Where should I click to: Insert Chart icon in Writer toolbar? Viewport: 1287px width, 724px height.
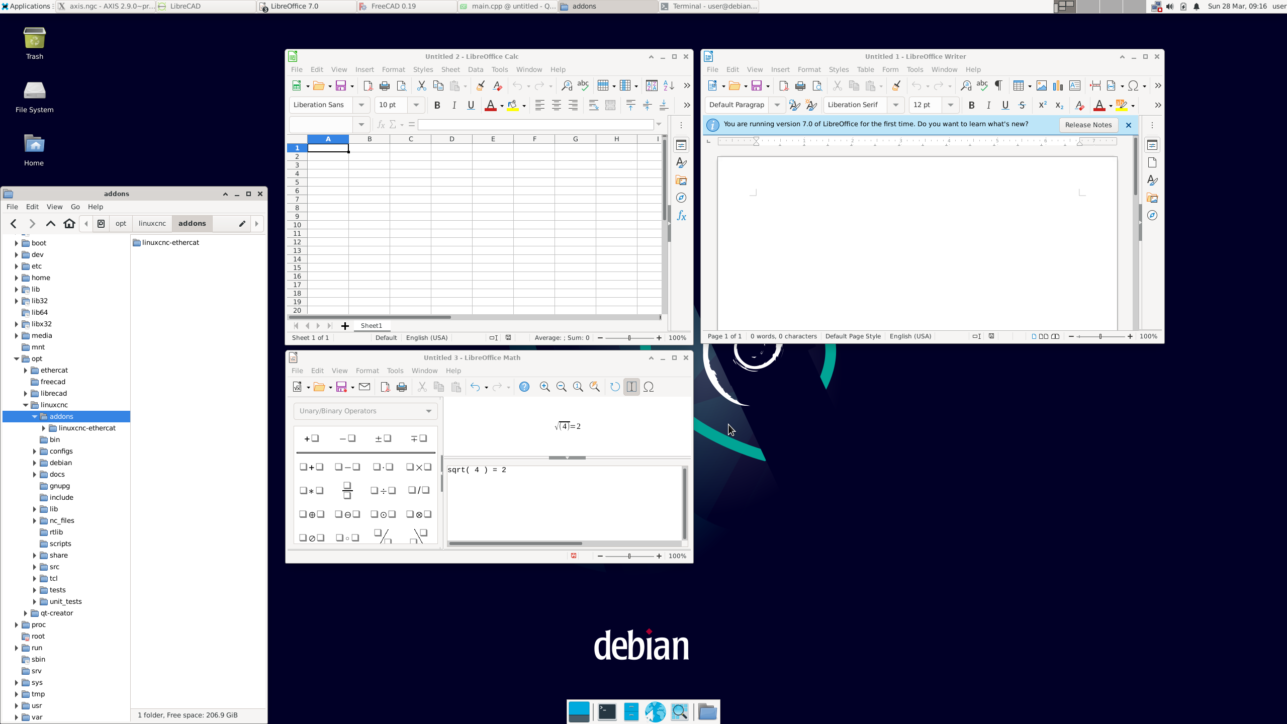click(x=1058, y=85)
